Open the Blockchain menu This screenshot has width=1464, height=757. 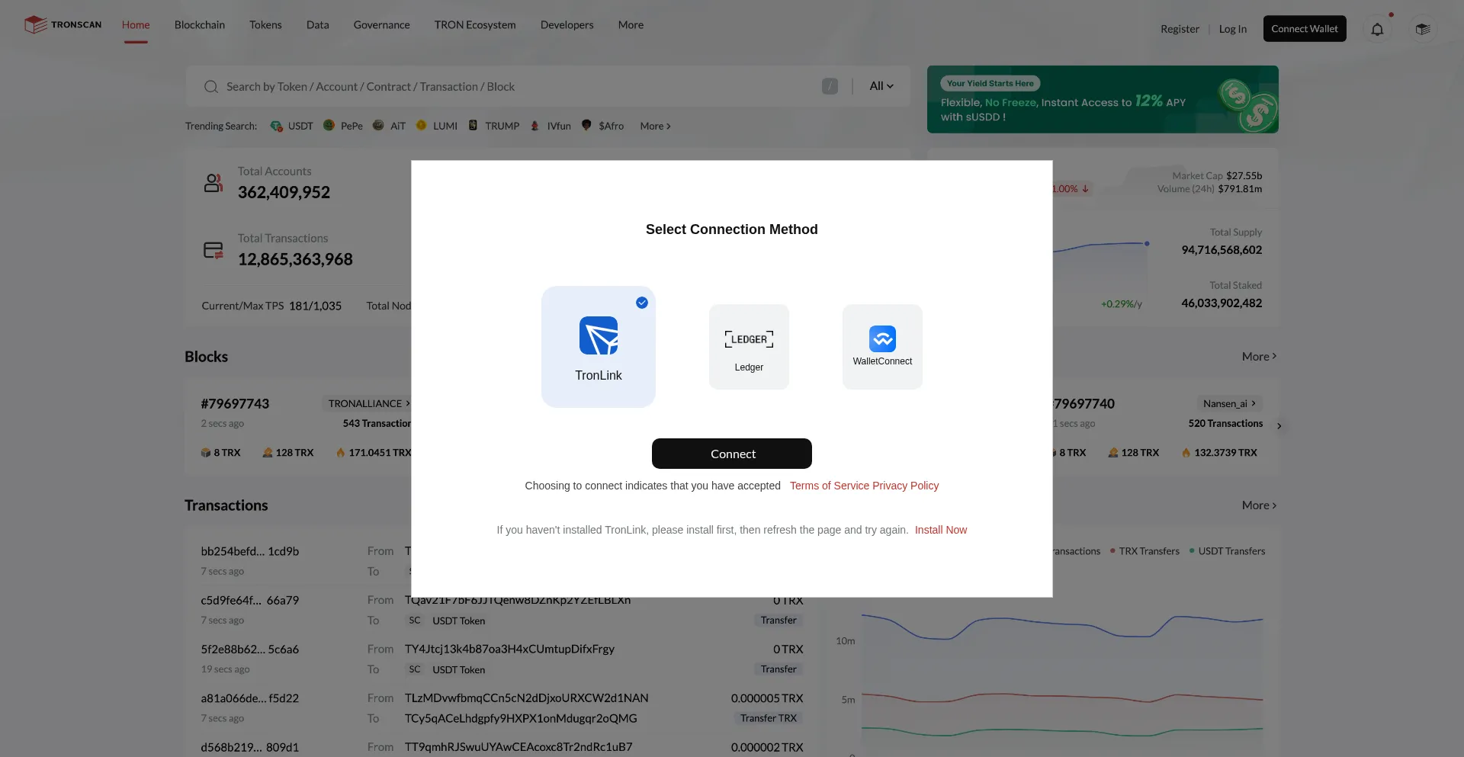click(200, 25)
